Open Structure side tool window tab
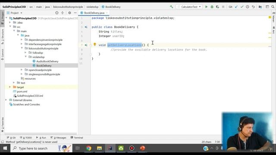This screenshot has width=276, height=155. 3,36
